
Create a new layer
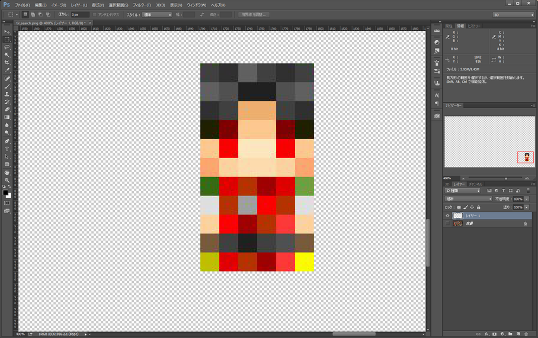click(518, 334)
